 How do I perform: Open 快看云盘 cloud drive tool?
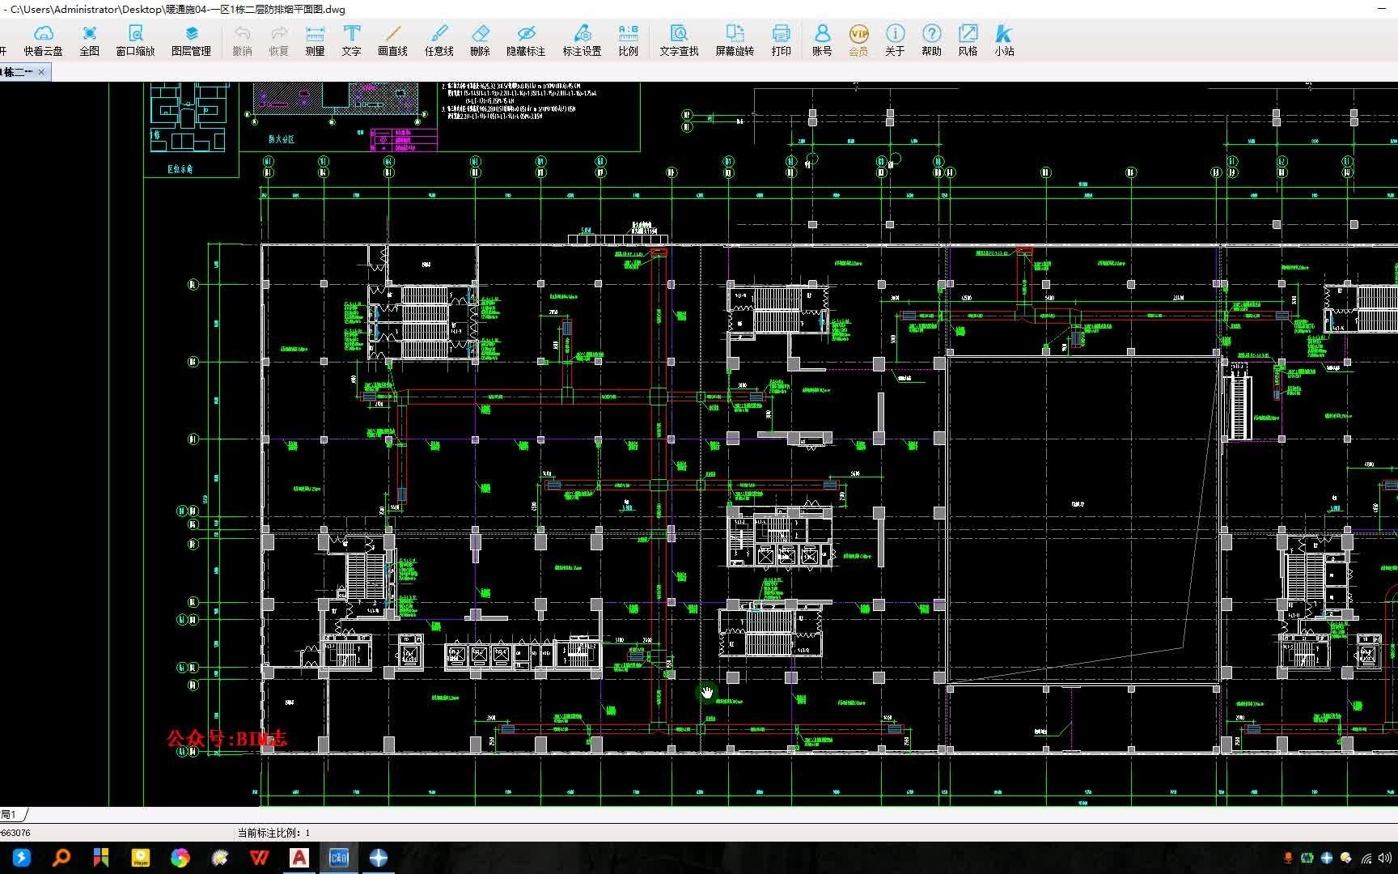click(43, 40)
